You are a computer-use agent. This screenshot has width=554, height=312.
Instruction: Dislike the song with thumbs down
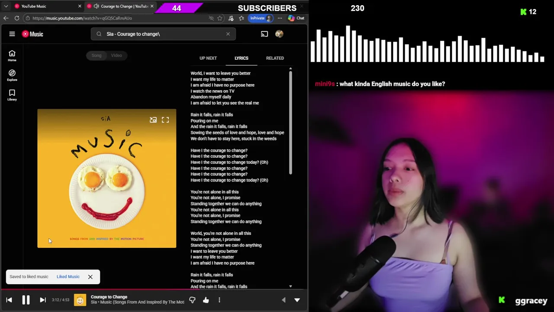[x=192, y=300]
